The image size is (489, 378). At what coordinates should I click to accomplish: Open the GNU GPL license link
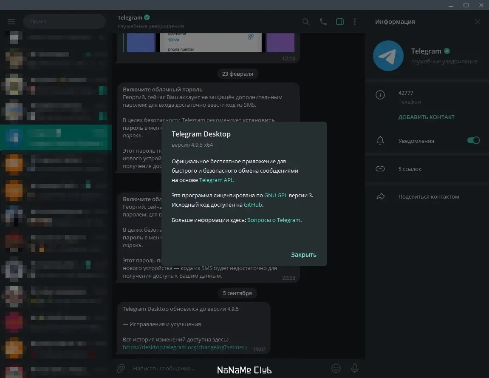(276, 196)
